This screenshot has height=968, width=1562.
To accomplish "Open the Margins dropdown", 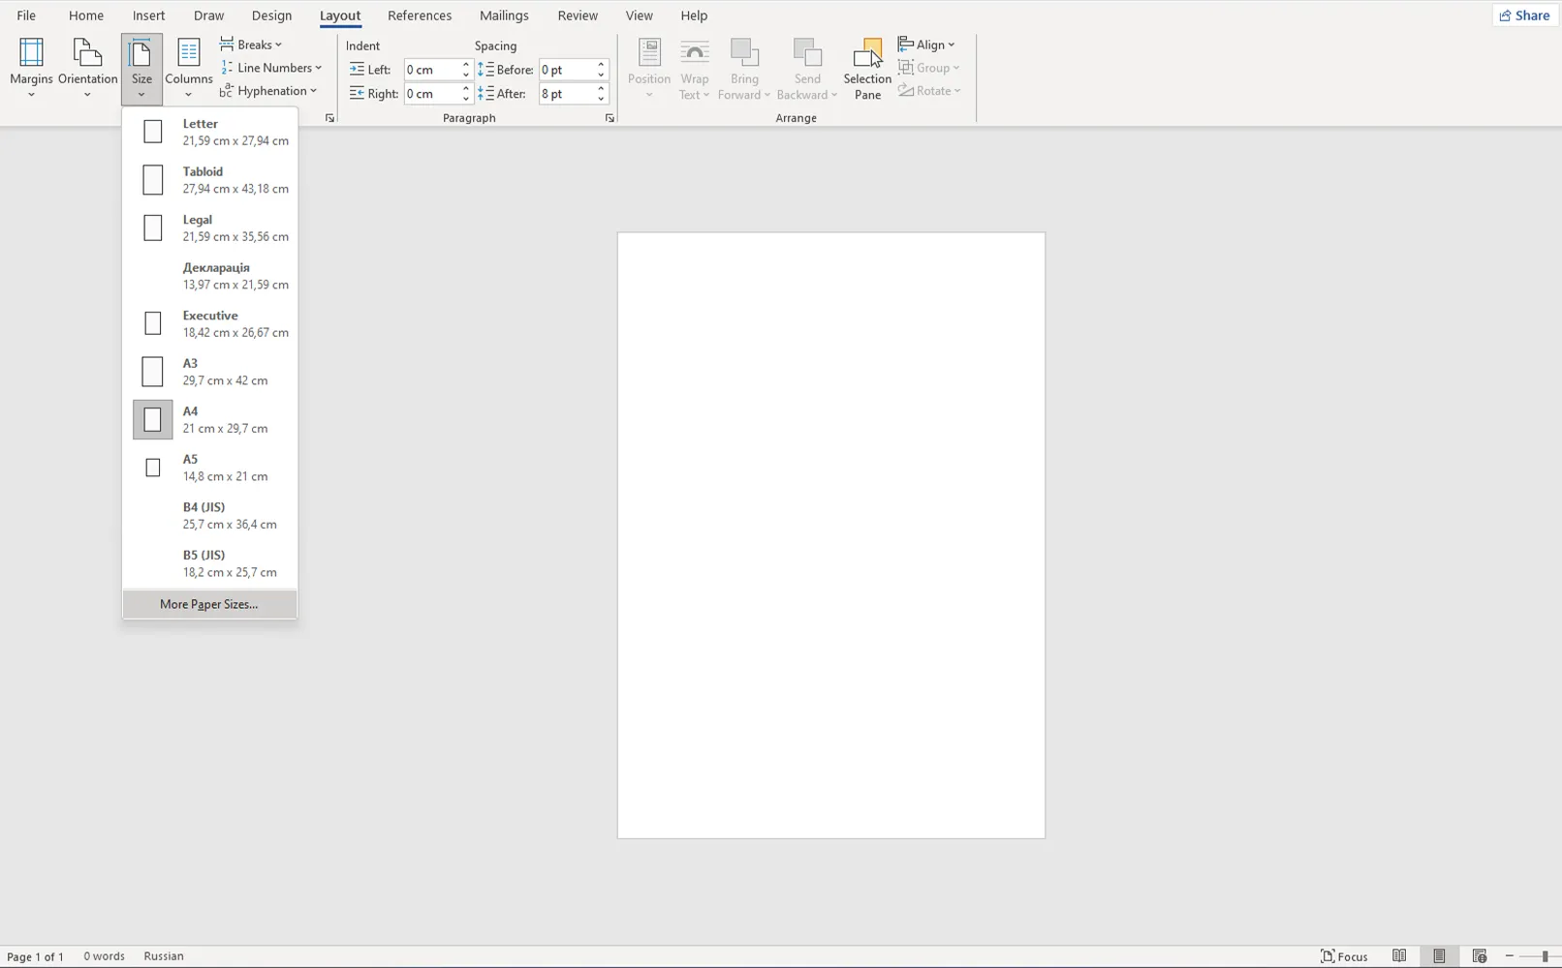I will [31, 68].
